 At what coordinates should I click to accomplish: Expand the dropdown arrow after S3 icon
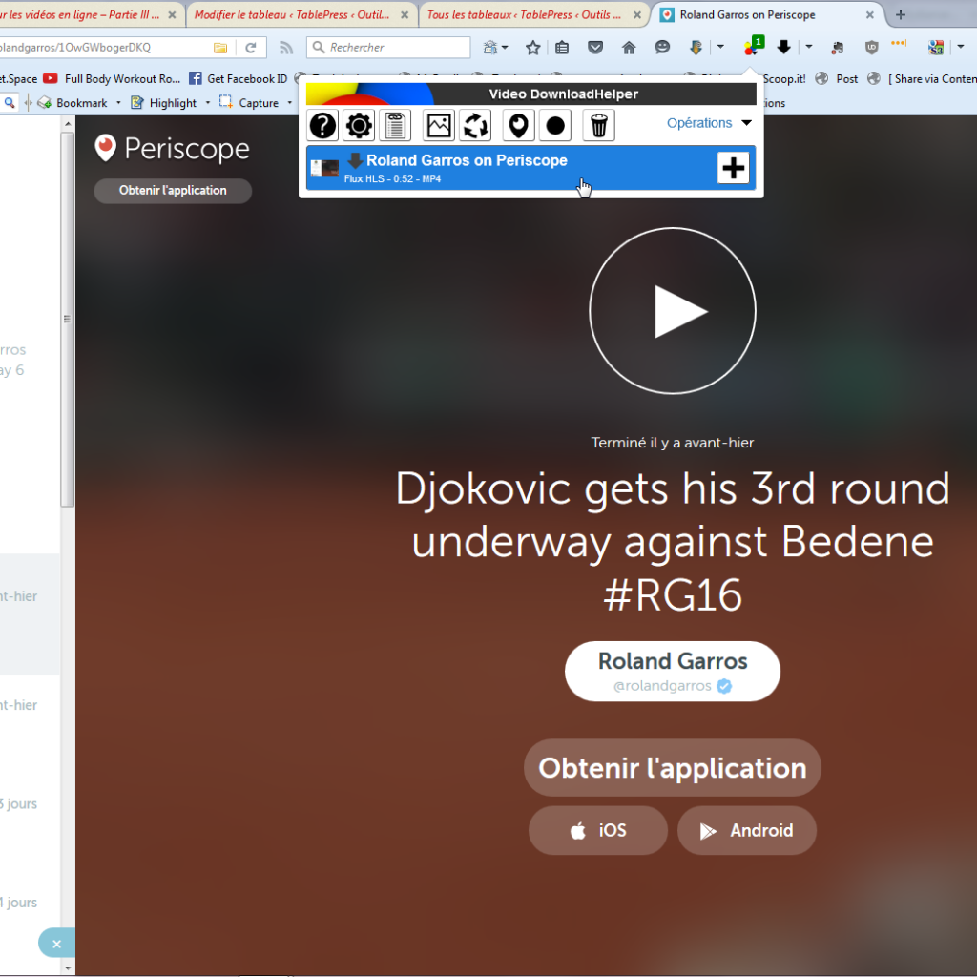960,47
